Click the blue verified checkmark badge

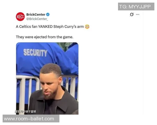point(48,15)
